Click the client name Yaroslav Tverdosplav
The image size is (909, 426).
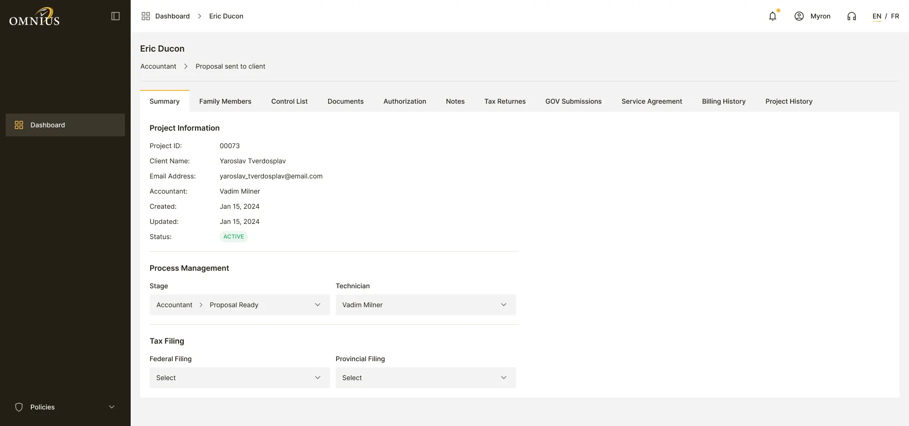pyautogui.click(x=253, y=161)
